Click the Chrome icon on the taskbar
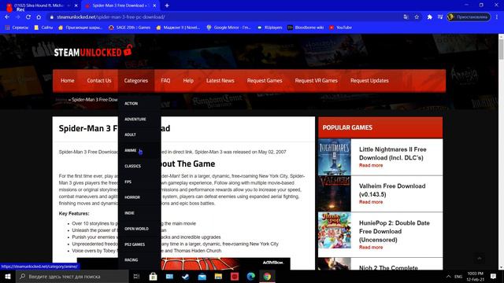Image resolution: width=504 pixels, height=283 pixels. tap(267, 276)
